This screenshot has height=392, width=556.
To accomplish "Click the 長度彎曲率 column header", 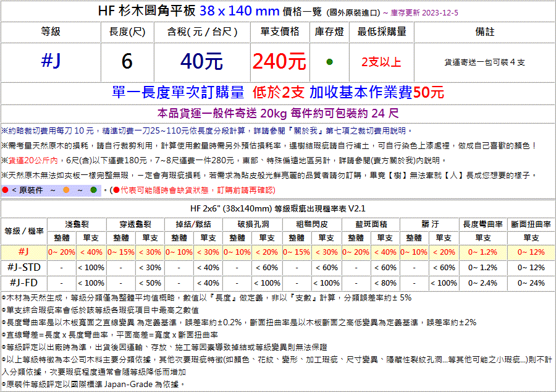I will [482, 224].
